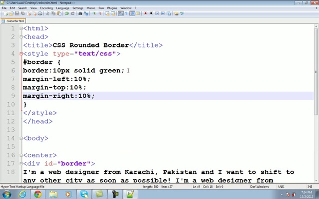This screenshot has height=199, width=319.
Task: Click the Close All documents toolbar icon
Action: pos(34,14)
